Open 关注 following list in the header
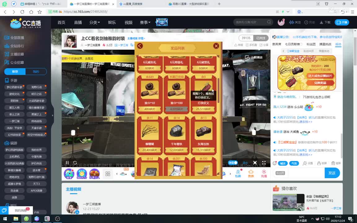357x223 pixels. pyautogui.click(x=295, y=22)
